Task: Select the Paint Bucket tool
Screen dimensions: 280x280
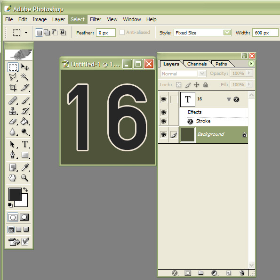Action: click(x=24, y=122)
